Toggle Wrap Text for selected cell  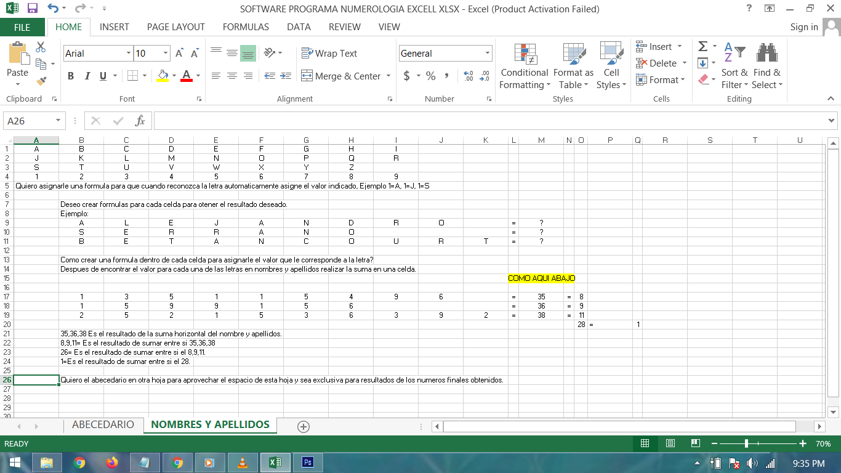tap(329, 54)
